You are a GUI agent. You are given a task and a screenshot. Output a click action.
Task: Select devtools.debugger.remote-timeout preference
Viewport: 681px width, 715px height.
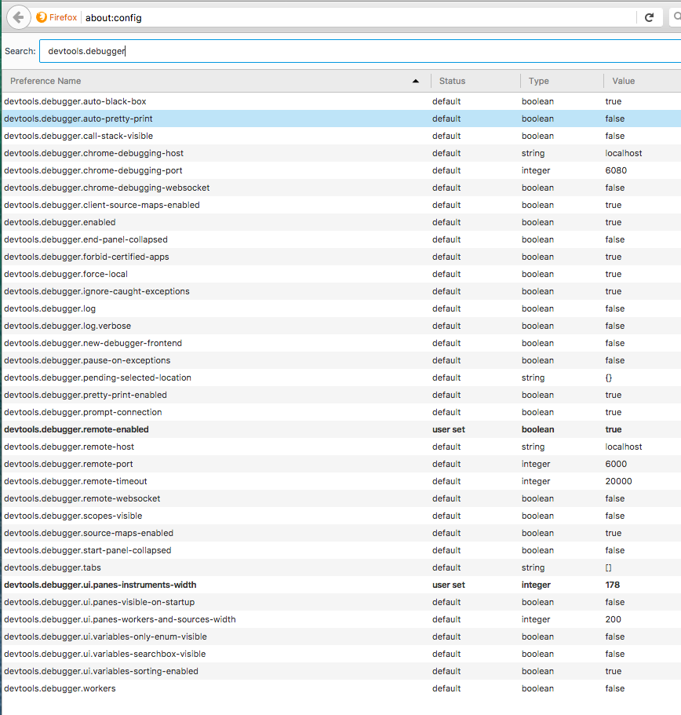point(341,482)
